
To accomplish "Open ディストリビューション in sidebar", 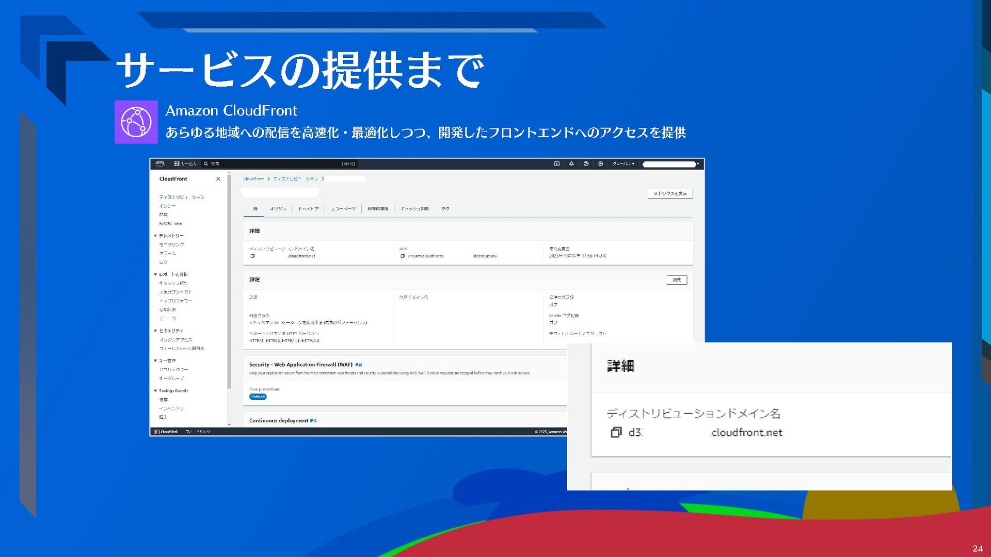I will pos(182,197).
